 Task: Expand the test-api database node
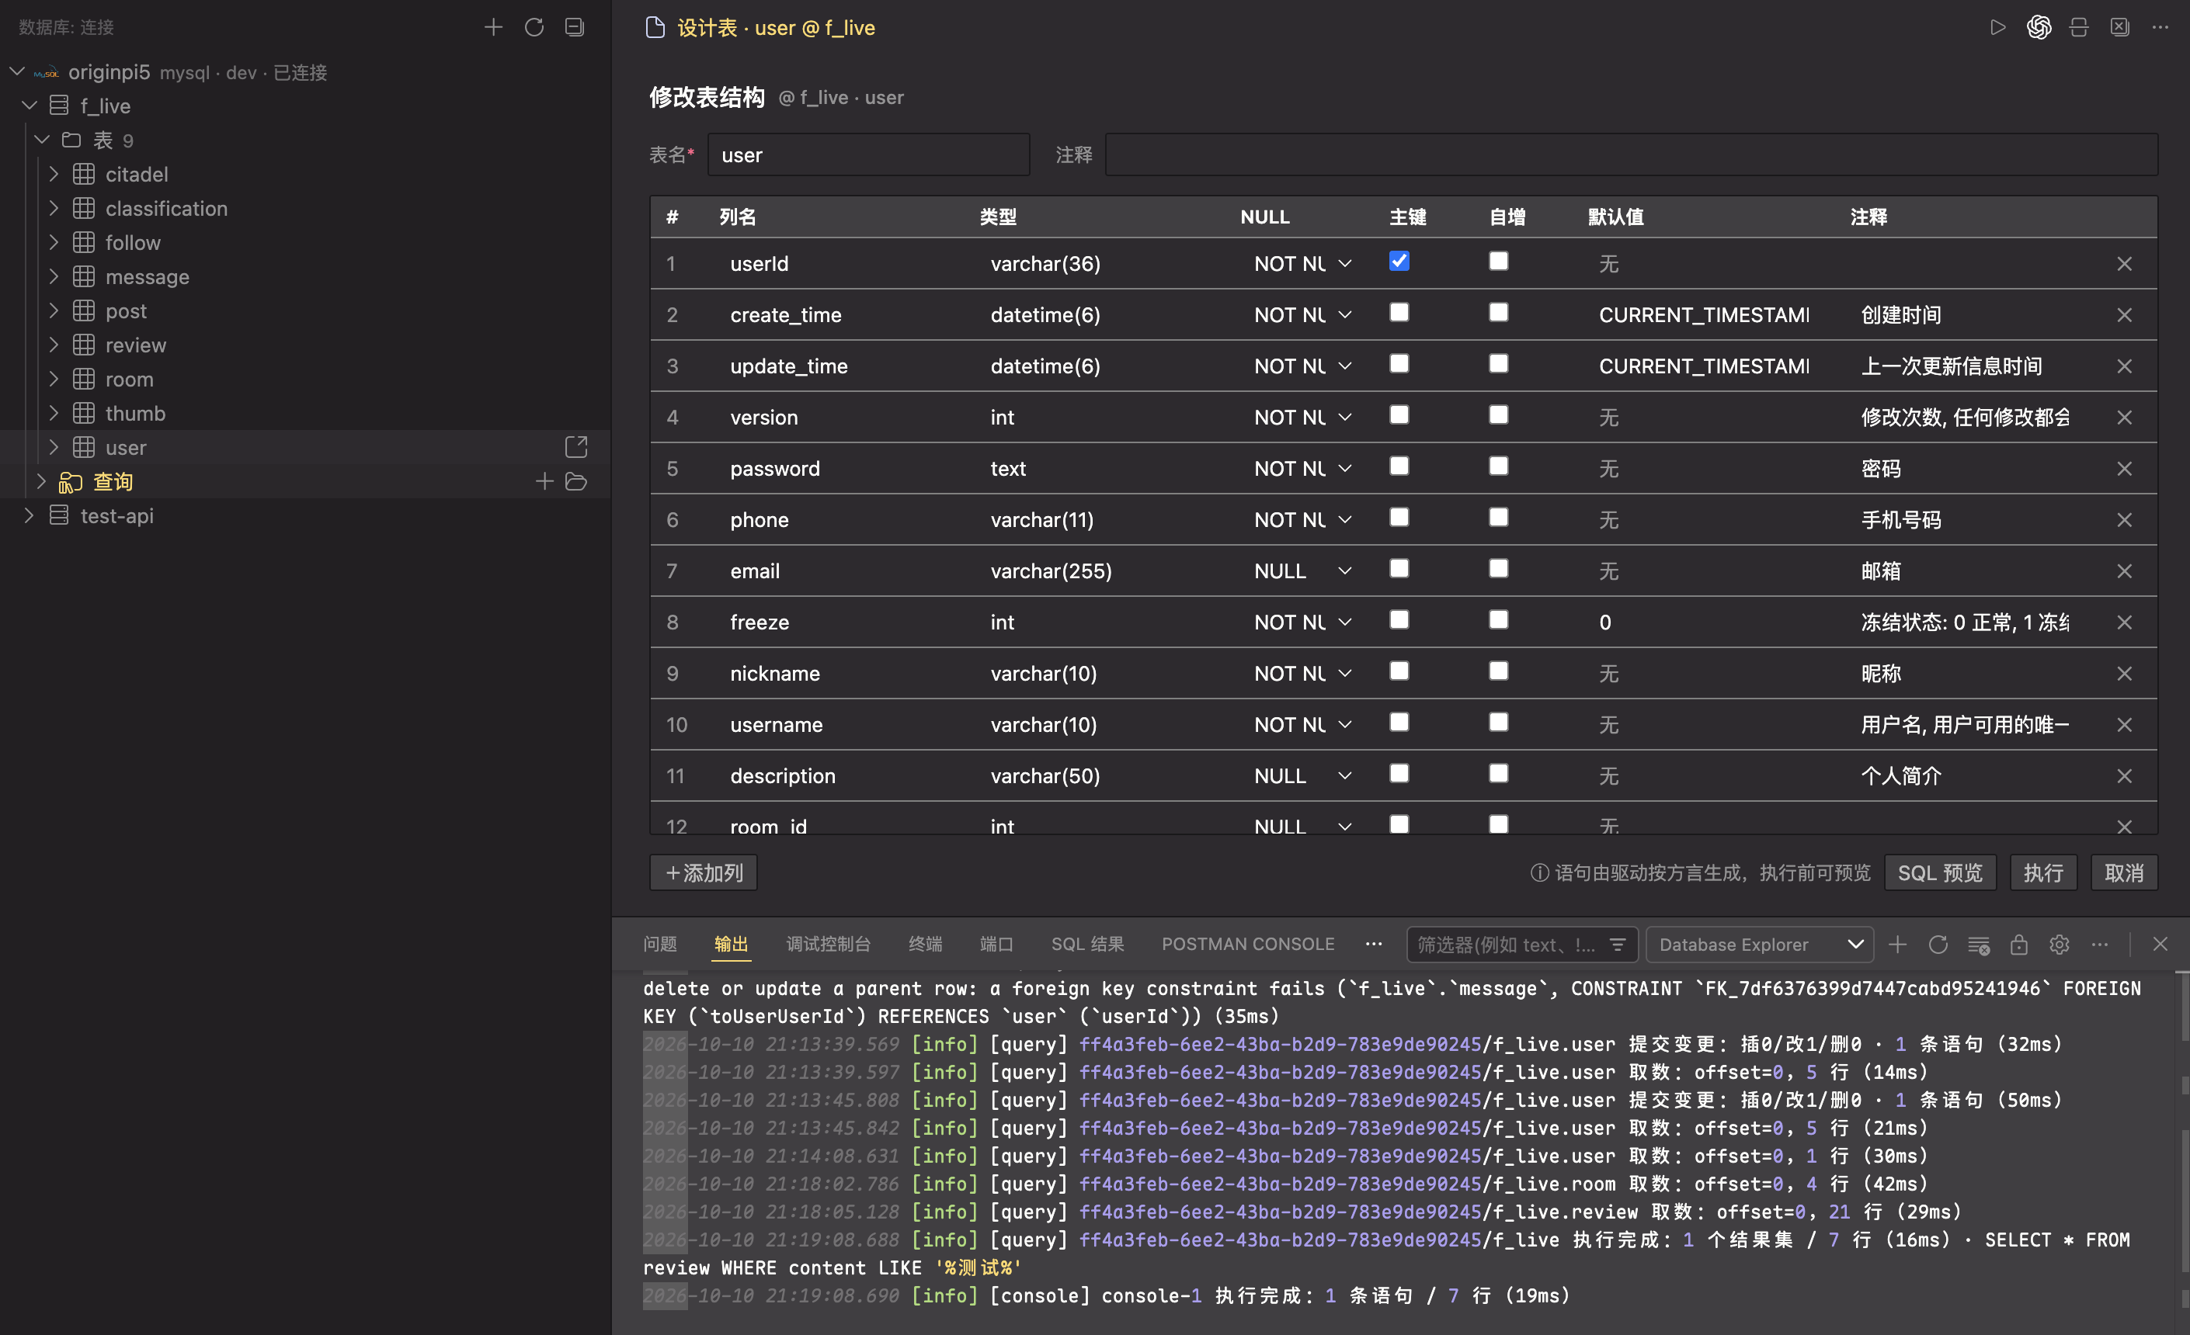click(x=29, y=515)
